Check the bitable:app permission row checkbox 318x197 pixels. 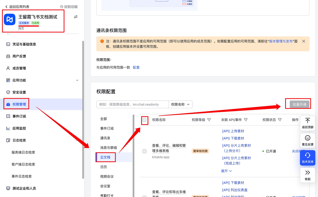coord(144,151)
